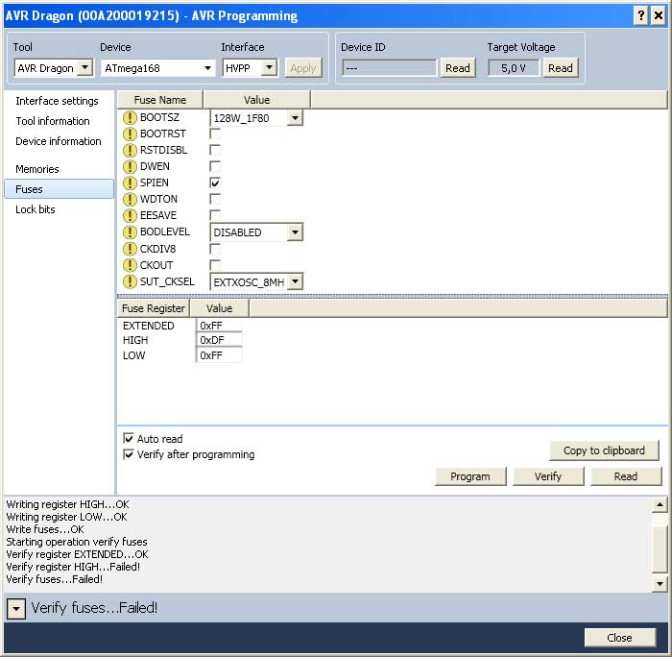Click the log scrollbar up arrow
This screenshot has width=672, height=657.
(660, 505)
